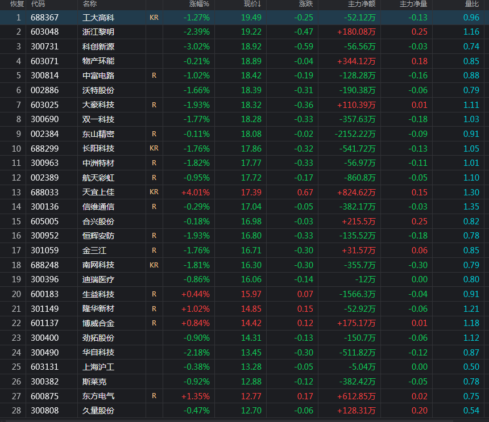The image size is (489, 422).
Task: Click the R tag beside 中富电路
Action: tap(154, 76)
